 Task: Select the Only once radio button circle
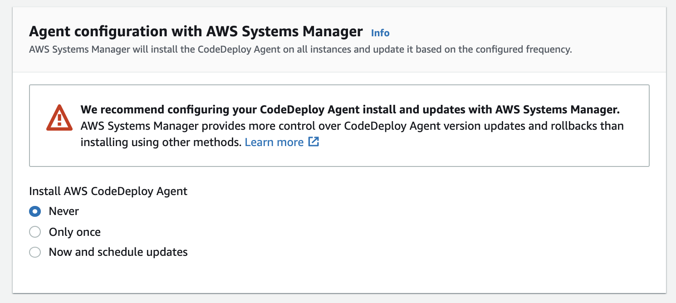click(x=35, y=232)
